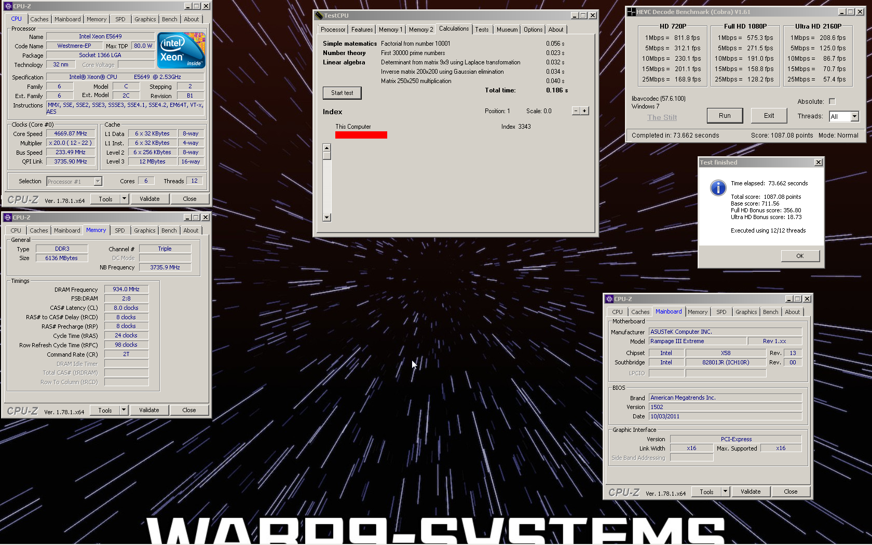The image size is (872, 545).
Task: Open the Threads dropdown in HEVC benchmark
Action: [854, 117]
